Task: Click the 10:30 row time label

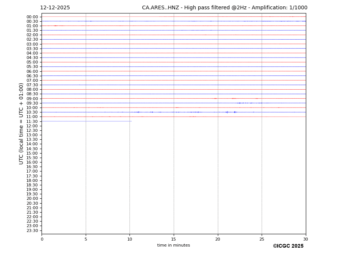Action: click(x=32, y=112)
